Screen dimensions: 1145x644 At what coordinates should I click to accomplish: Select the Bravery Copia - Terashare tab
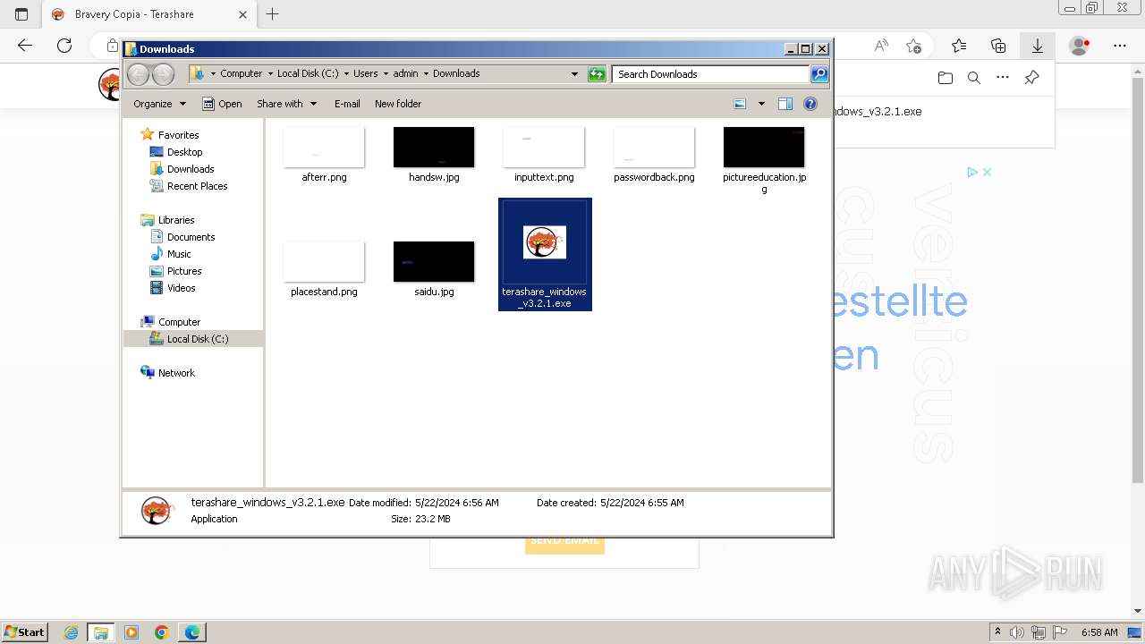[x=150, y=14]
